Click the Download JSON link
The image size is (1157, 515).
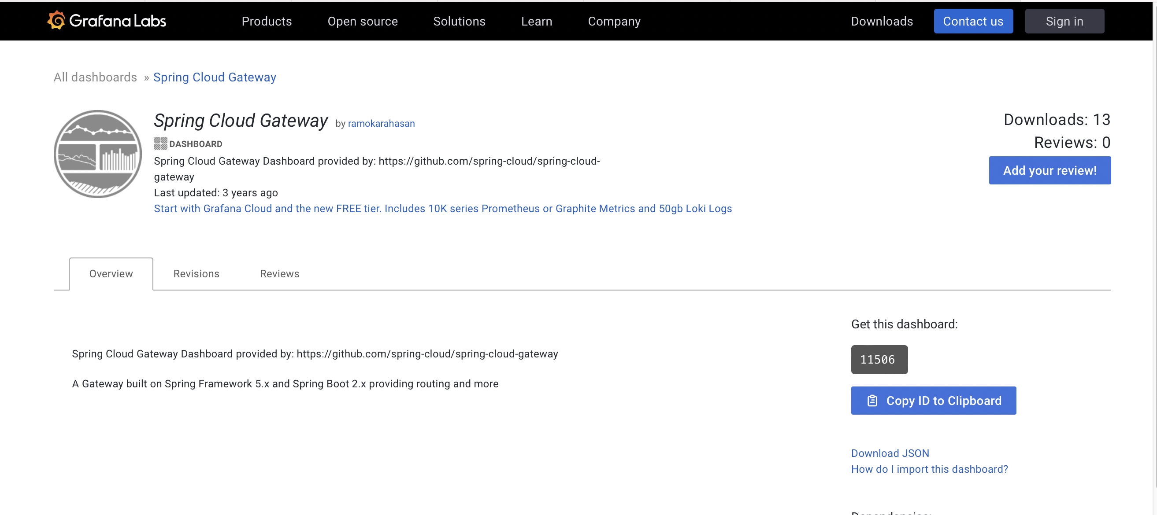(889, 453)
